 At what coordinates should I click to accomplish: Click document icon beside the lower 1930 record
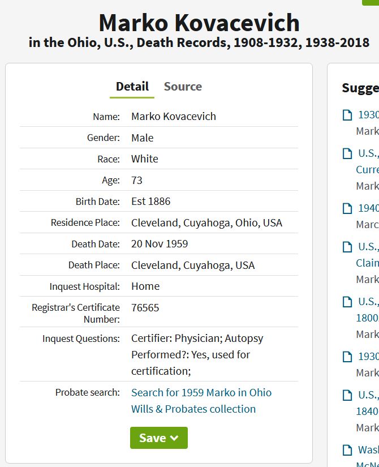point(348,357)
